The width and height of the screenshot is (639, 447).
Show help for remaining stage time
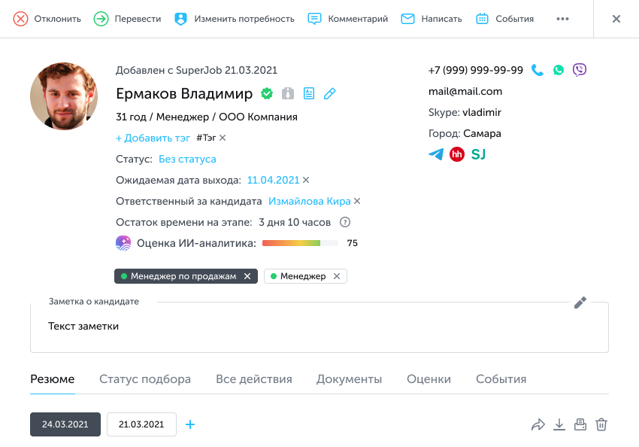(x=345, y=222)
